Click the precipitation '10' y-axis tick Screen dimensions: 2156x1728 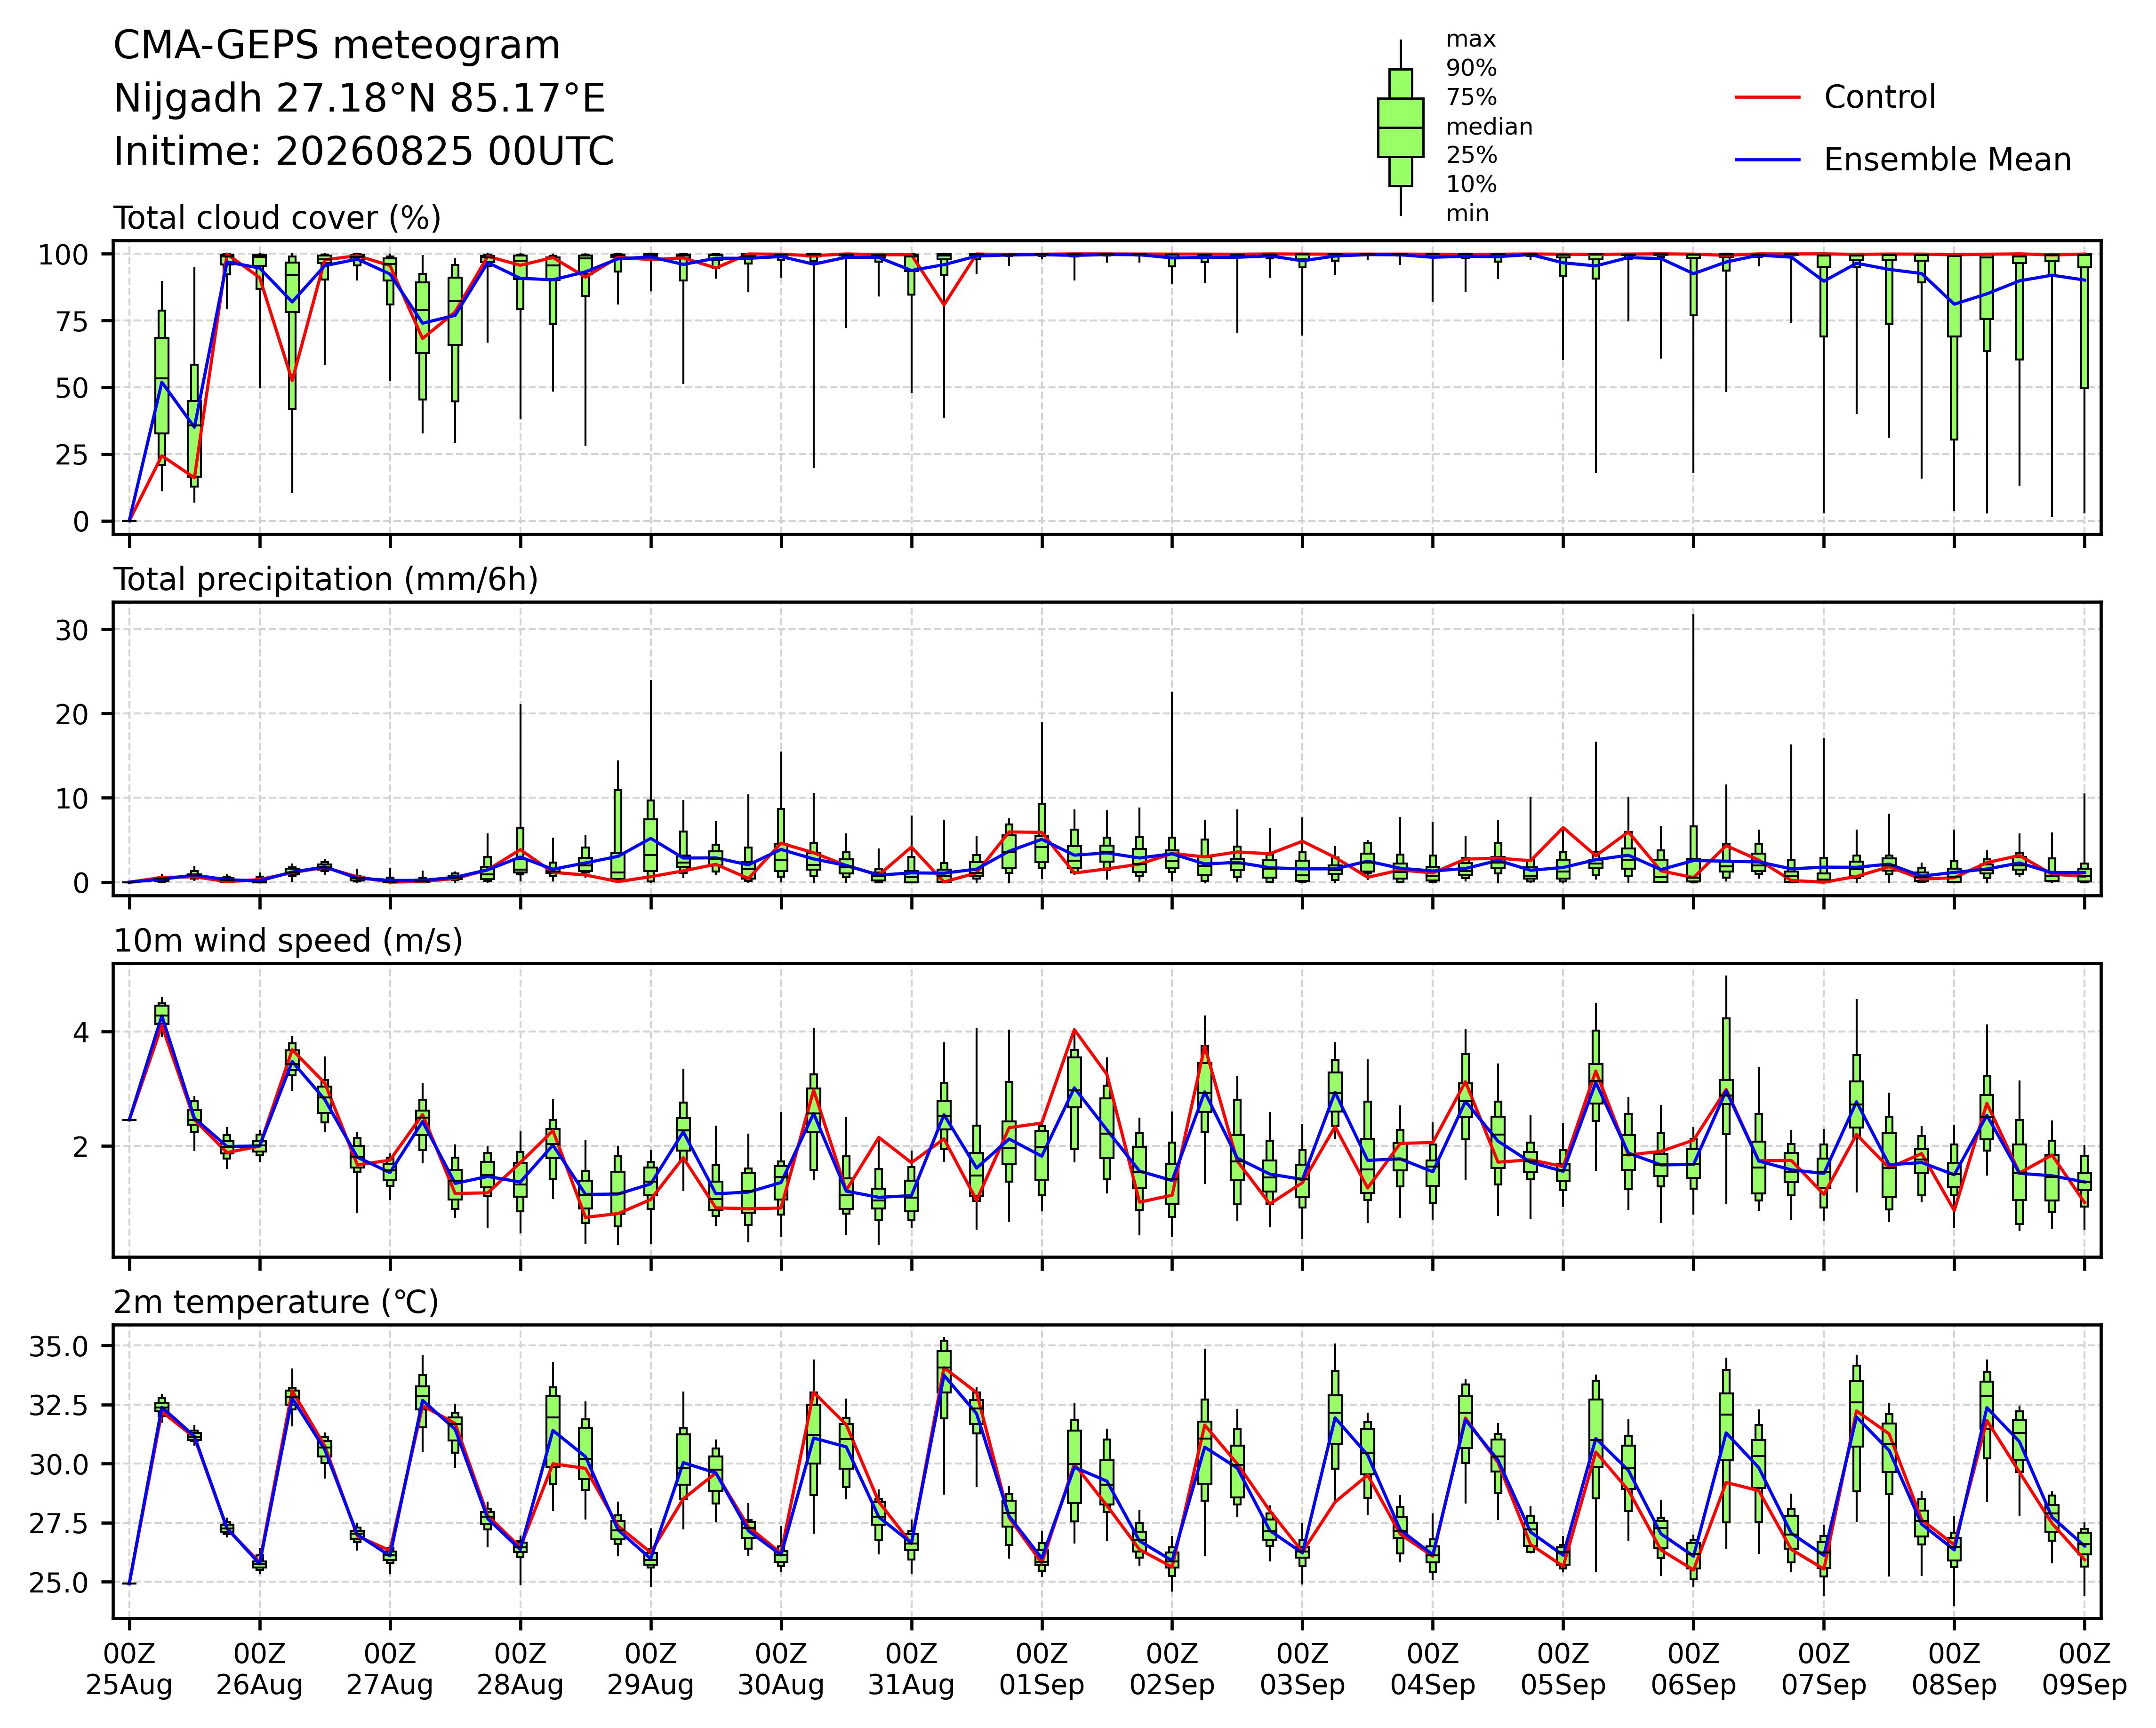(72, 798)
